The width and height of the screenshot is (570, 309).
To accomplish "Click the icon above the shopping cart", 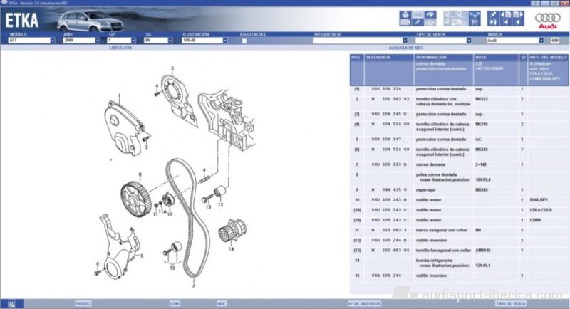I will pos(475,14).
